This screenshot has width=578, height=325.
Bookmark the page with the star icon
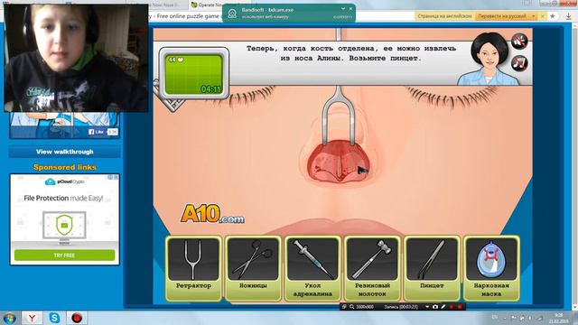point(552,16)
